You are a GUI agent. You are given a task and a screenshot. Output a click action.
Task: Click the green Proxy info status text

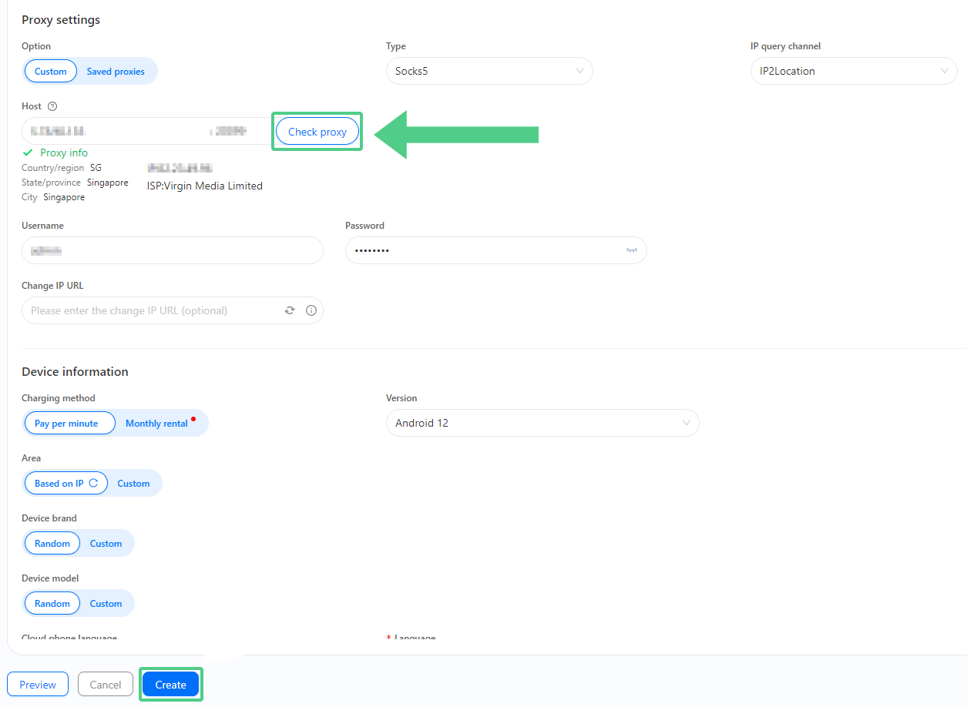click(x=64, y=152)
